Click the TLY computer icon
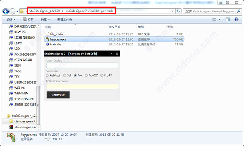 pyautogui.click(x=11, y=77)
